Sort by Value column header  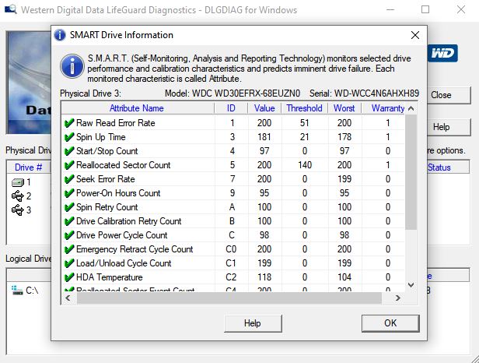[x=264, y=108]
